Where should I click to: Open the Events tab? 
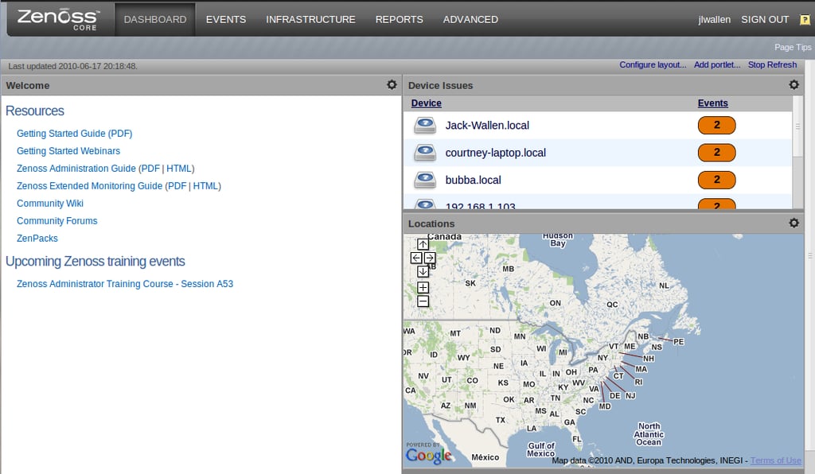(x=225, y=20)
